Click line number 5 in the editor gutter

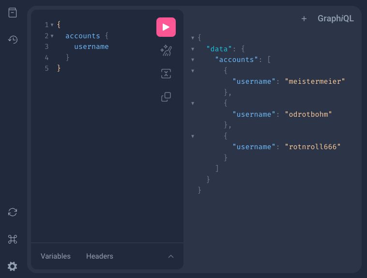(46, 68)
